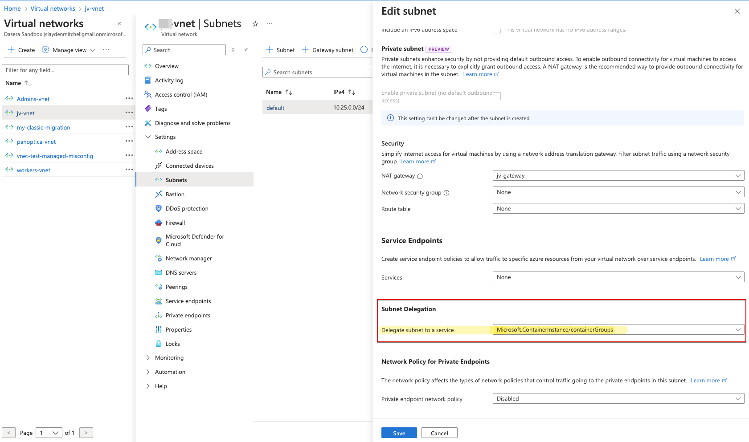
Task: Open DDoS protection shield icon
Action: click(x=159, y=208)
